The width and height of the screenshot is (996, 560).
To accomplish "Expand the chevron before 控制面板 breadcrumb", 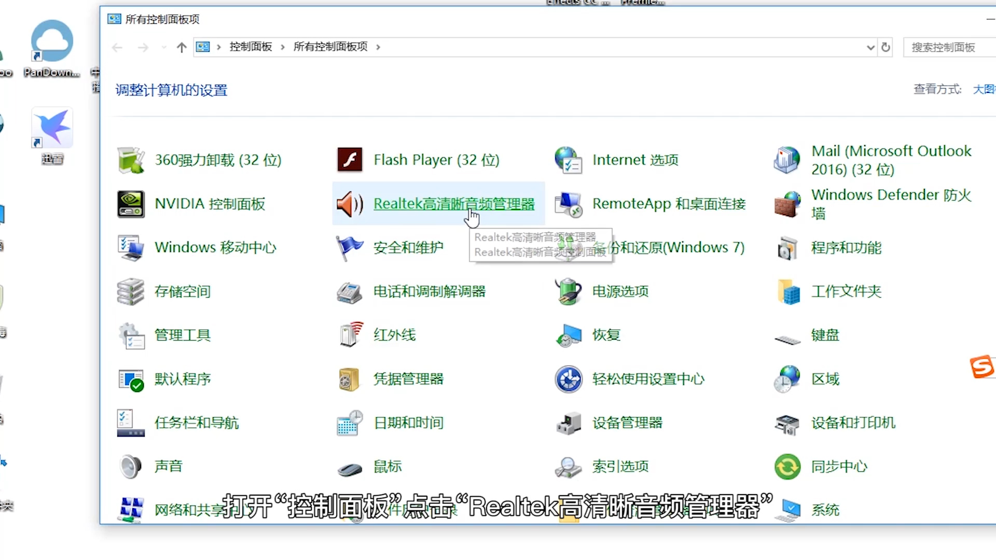I will [219, 47].
